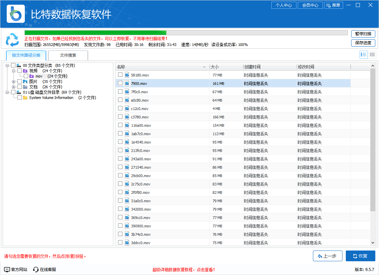The width and height of the screenshot is (379, 275).
Task: Tick the checkbox for 7f0c0.mov
Action: point(120,92)
